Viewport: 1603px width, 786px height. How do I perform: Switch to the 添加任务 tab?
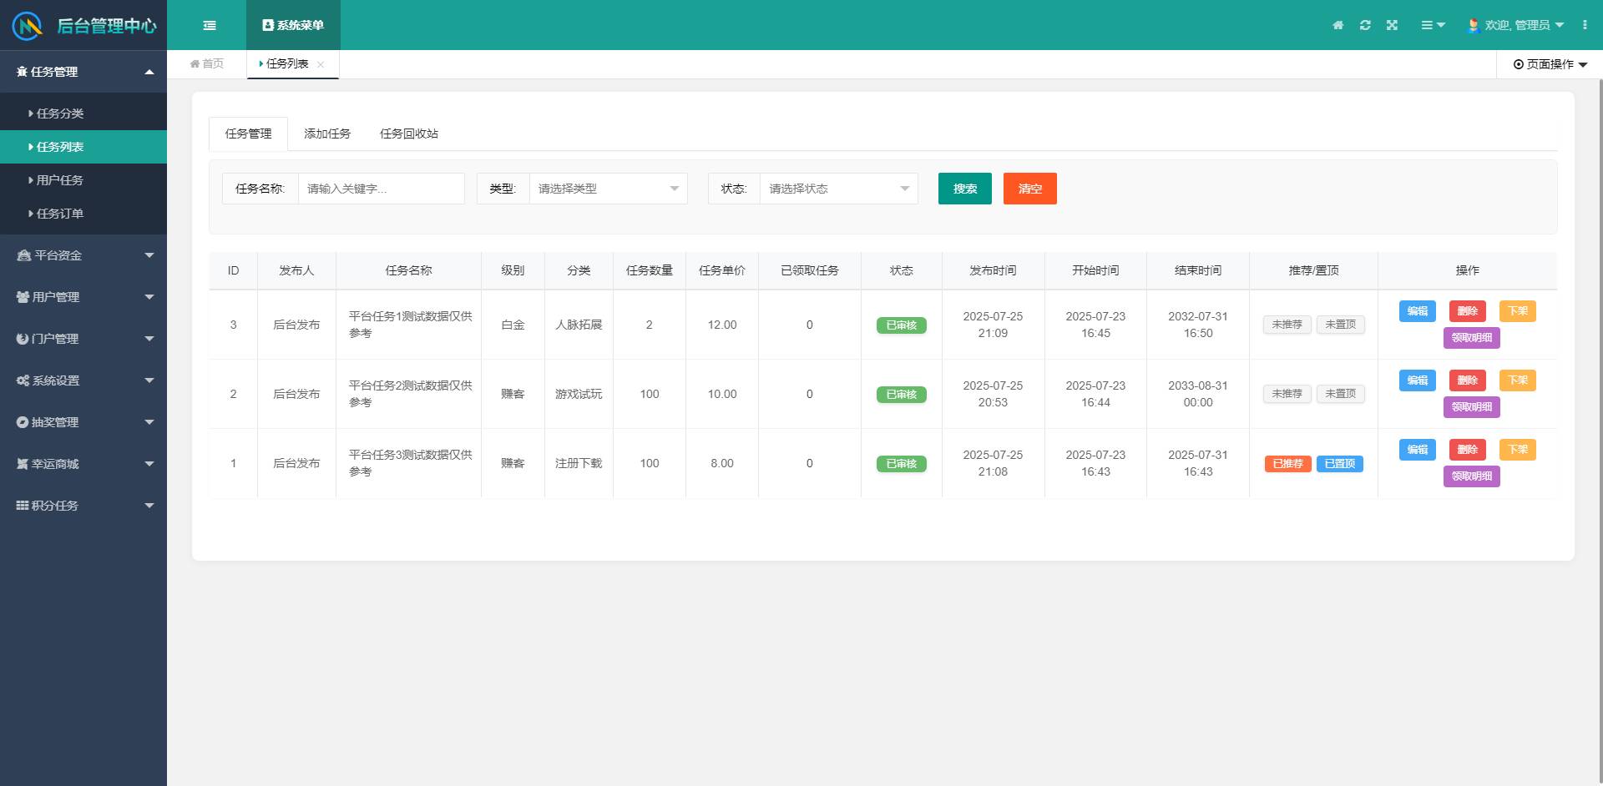point(327,134)
